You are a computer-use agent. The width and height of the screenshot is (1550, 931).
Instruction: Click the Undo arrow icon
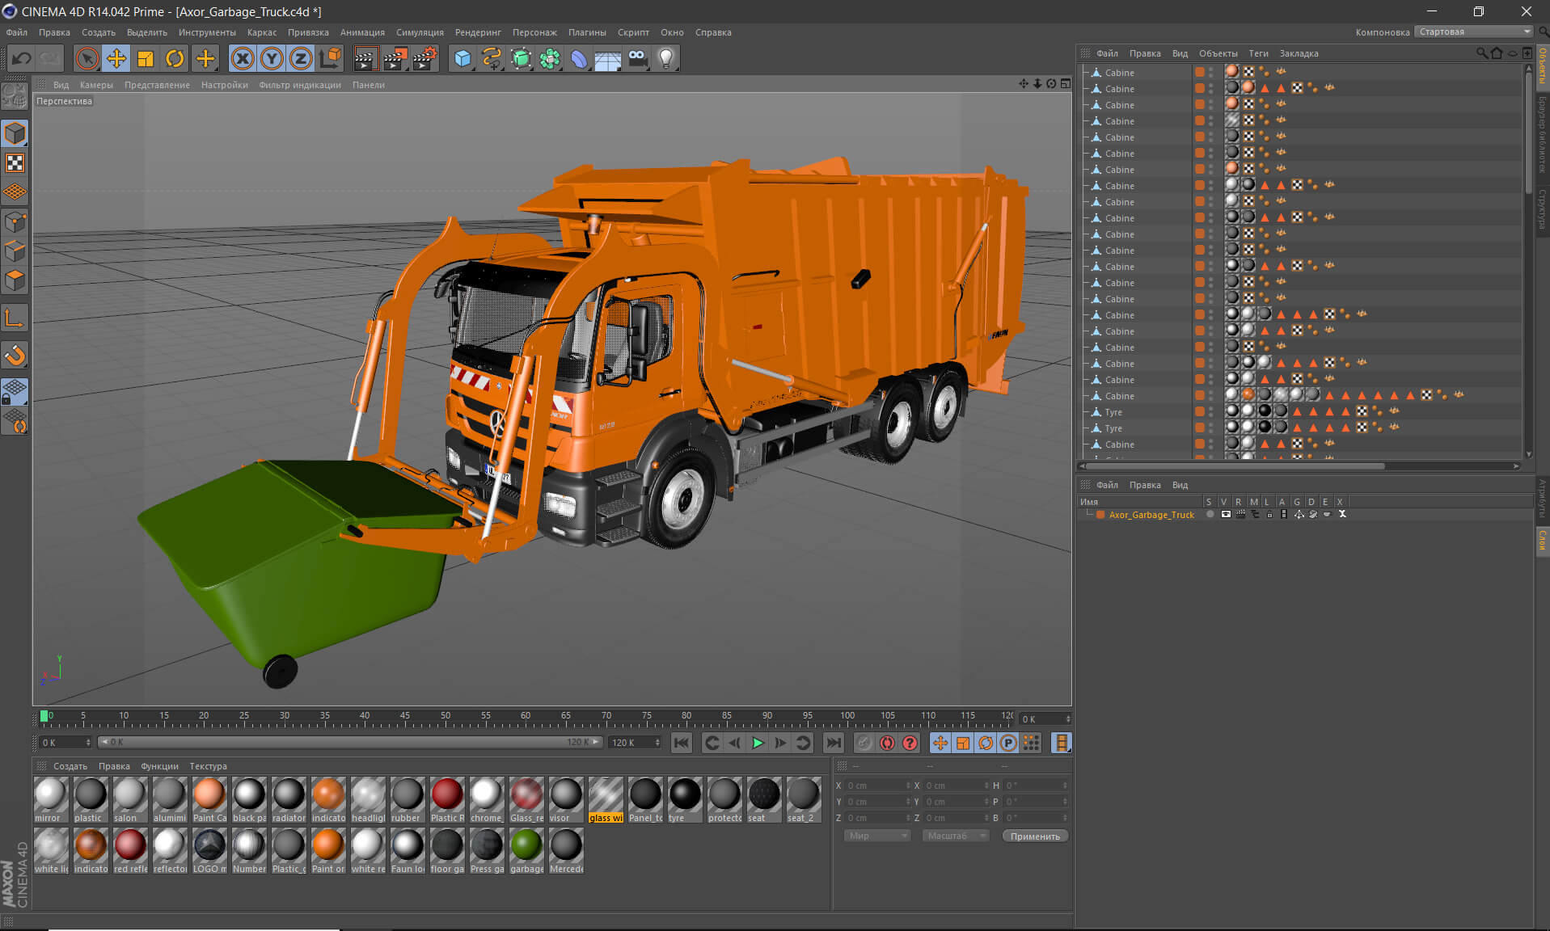pos(22,58)
